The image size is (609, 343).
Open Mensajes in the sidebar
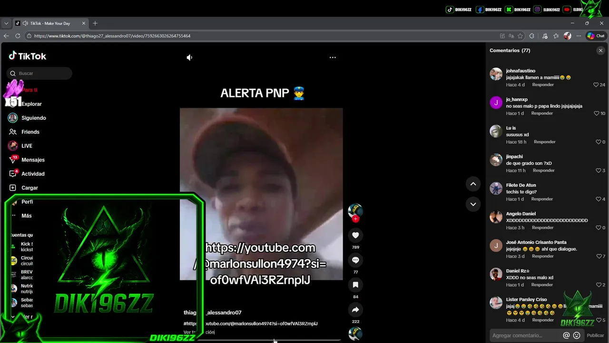(x=32, y=160)
